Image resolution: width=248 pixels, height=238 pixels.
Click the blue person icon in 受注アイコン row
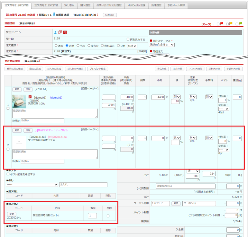55,32
